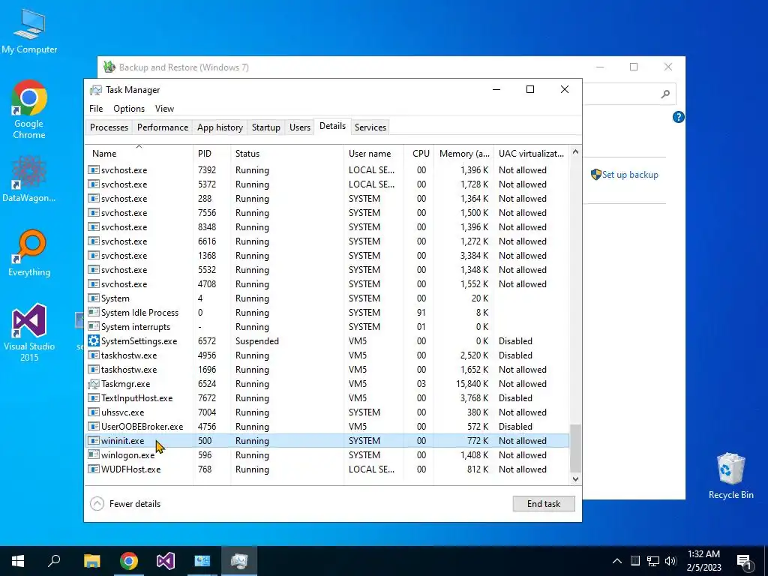
Task: Click Backup and Restore window title icon
Action: [109, 67]
